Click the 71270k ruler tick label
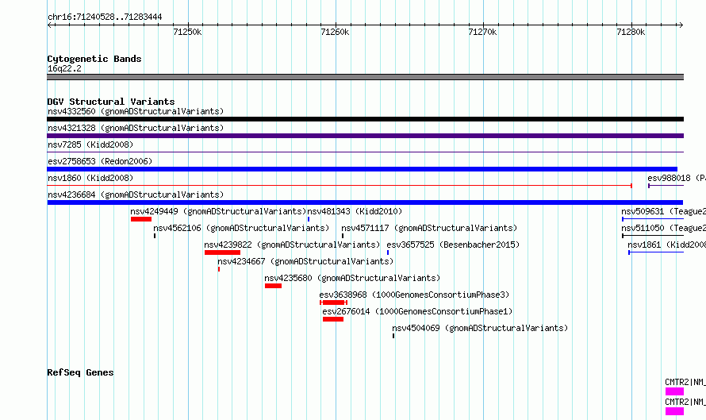706x420 pixels. tap(482, 32)
